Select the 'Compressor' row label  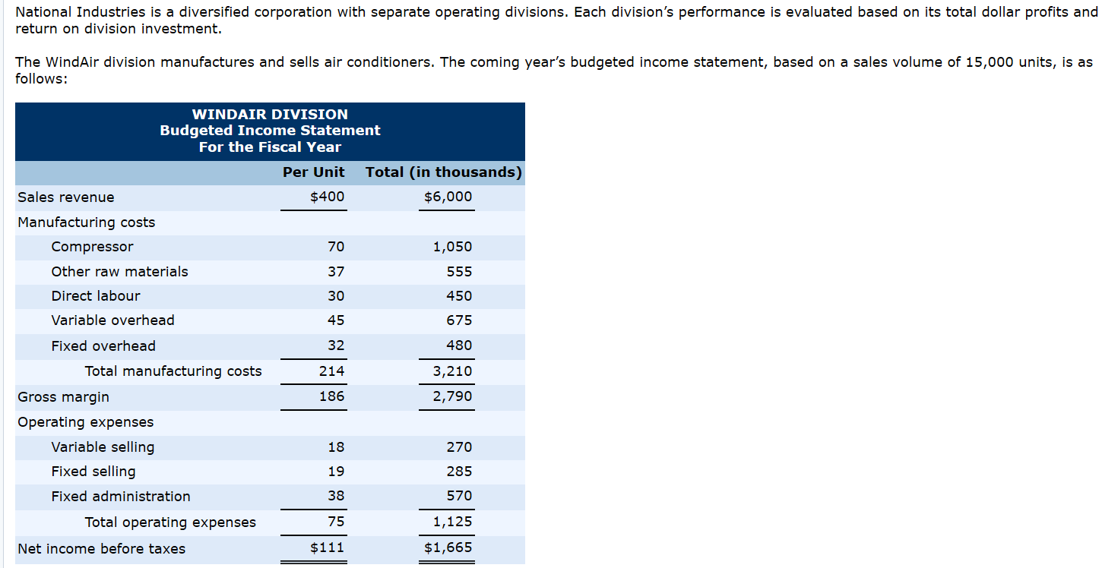point(92,247)
